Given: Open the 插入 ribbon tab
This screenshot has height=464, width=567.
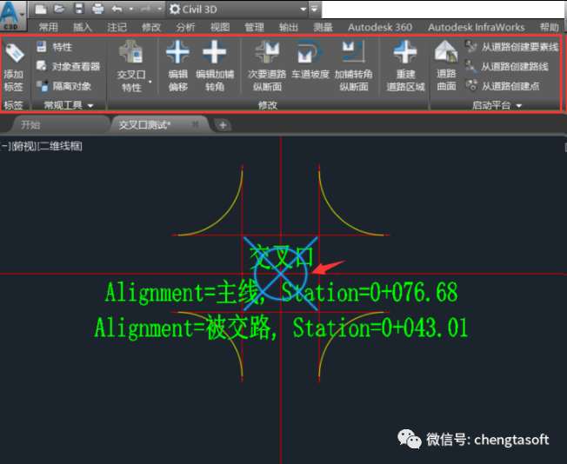Looking at the screenshot, I should click(x=83, y=27).
